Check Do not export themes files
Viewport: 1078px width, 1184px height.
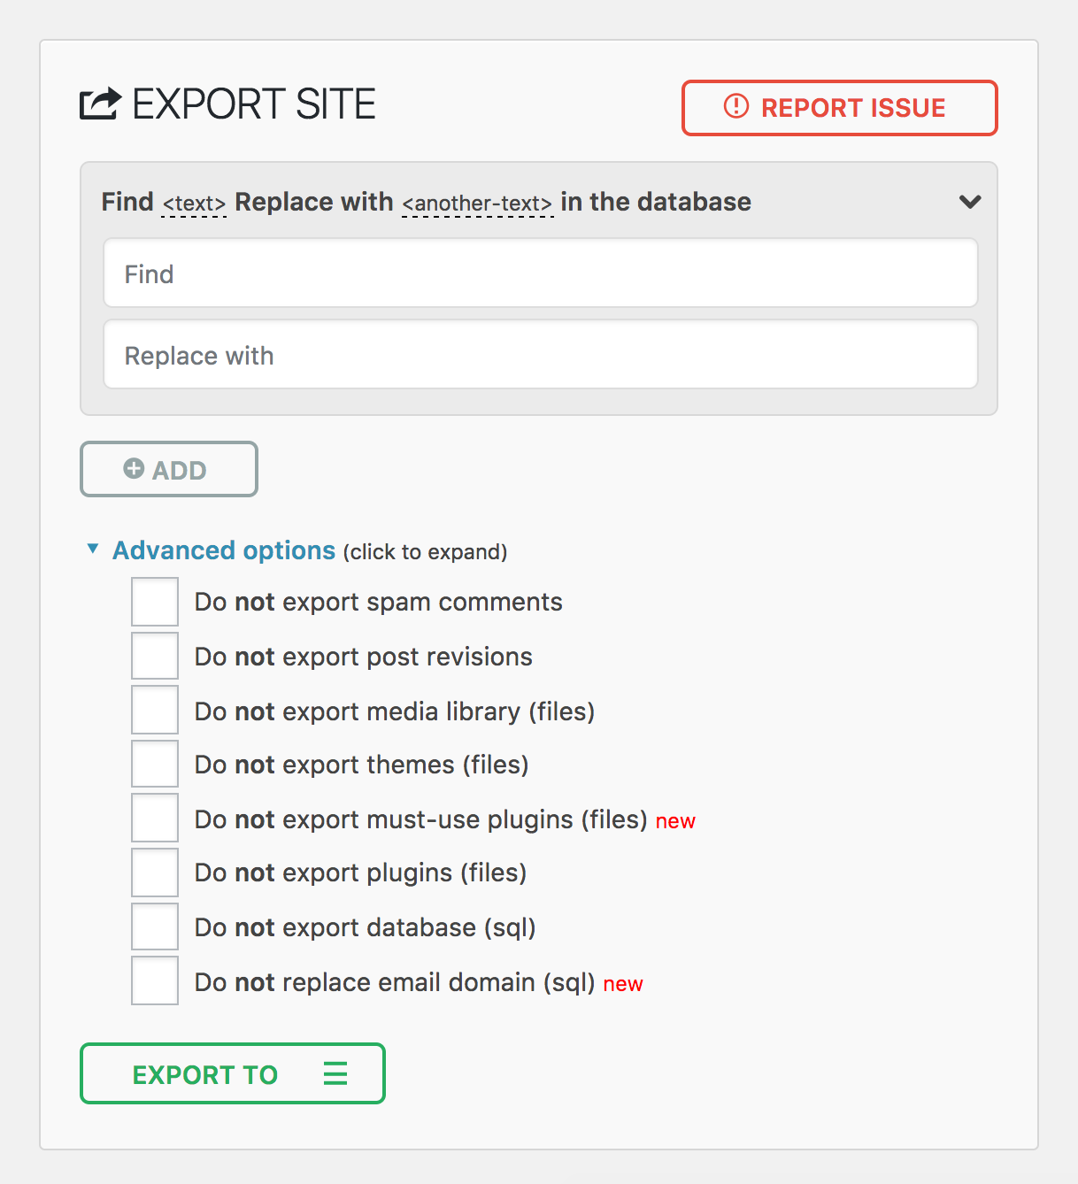(x=154, y=763)
